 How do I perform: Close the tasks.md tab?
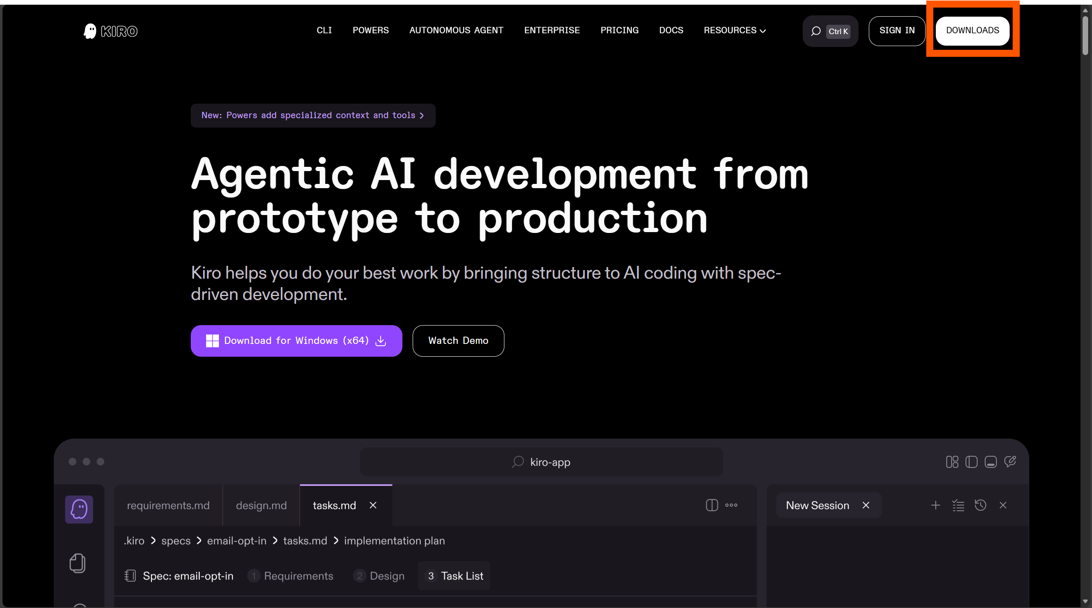373,505
